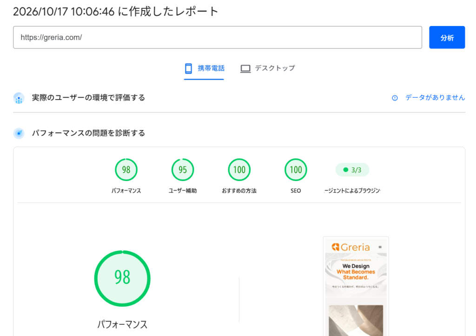The width and height of the screenshot is (476, 336).
Task: Click the SEO category label
Action: (x=296, y=191)
